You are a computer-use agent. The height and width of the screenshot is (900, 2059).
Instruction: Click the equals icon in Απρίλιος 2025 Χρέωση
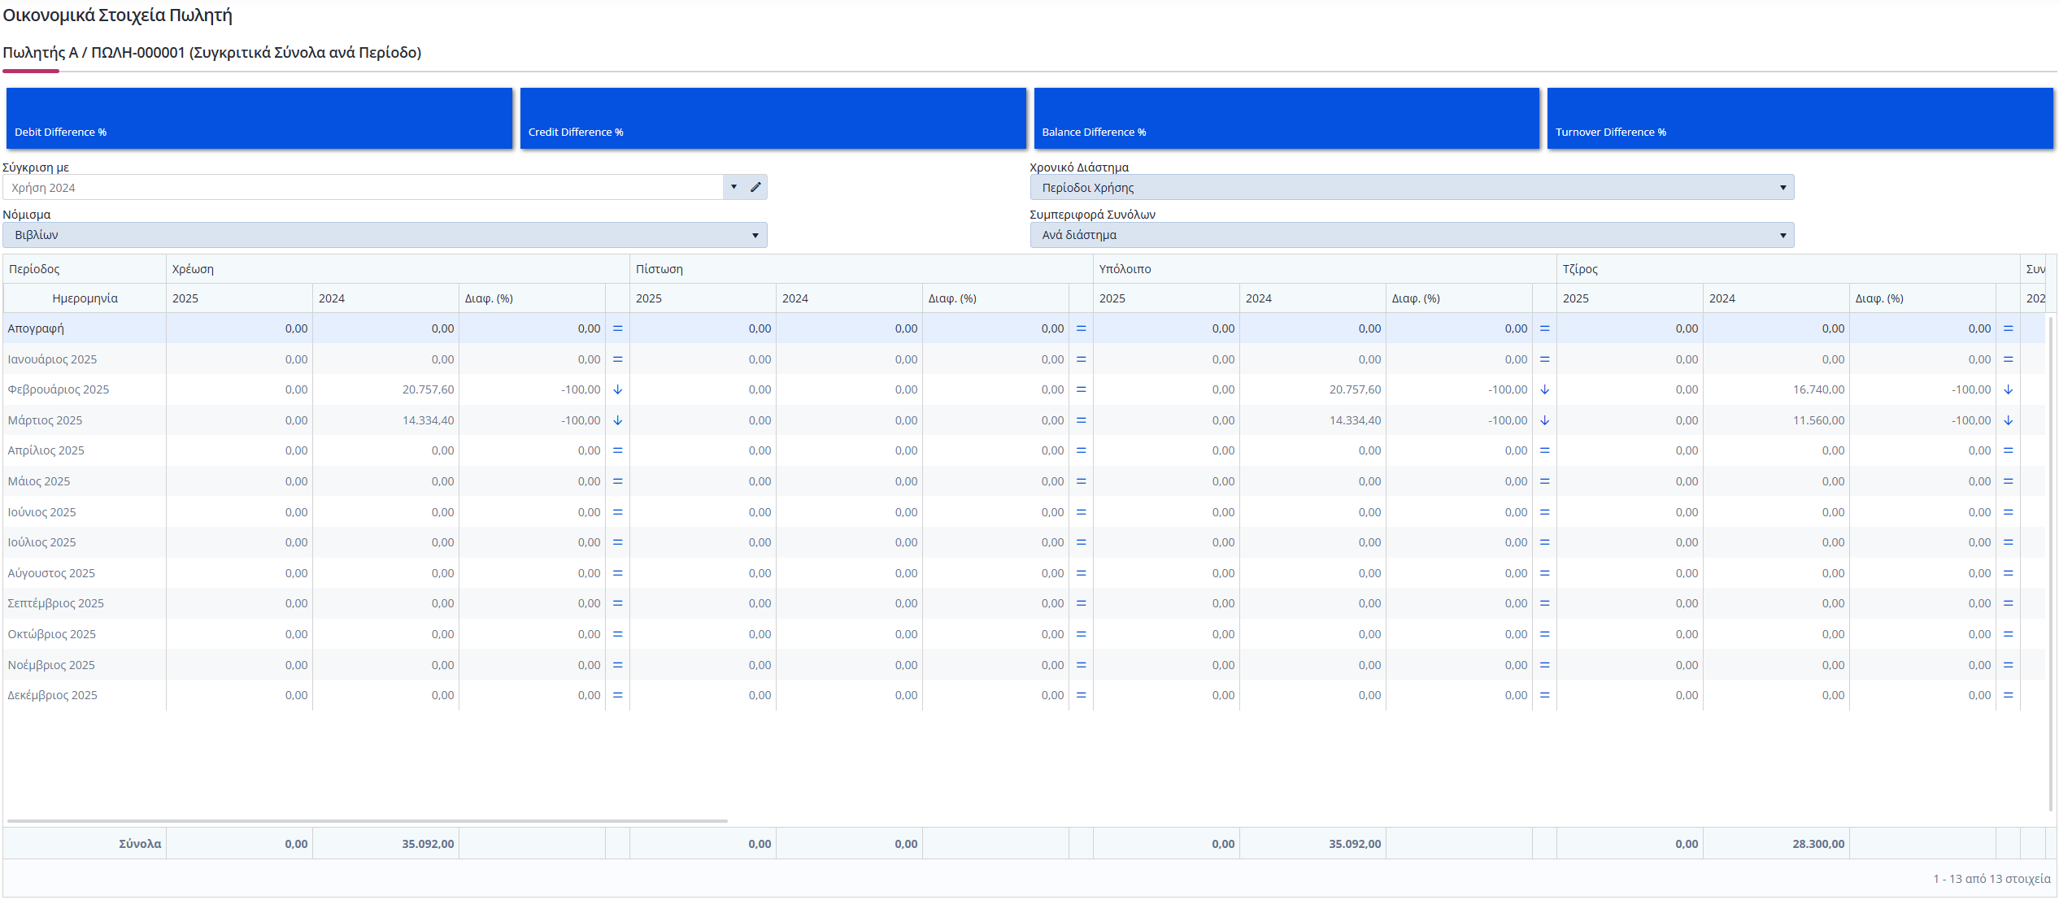pyautogui.click(x=618, y=450)
